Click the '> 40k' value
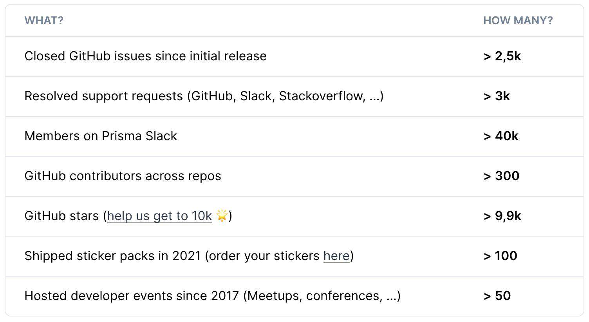This screenshot has height=322, width=589. tap(501, 136)
